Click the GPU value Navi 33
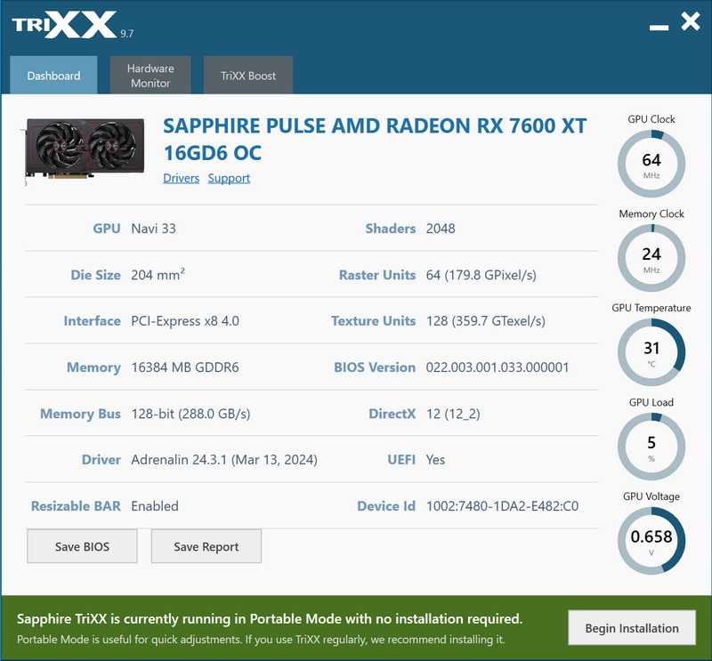Screen dimensions: 712x661 153,229
